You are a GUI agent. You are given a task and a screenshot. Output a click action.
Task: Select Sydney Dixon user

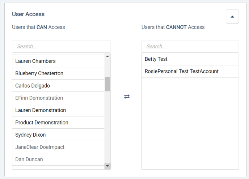tap(58, 135)
